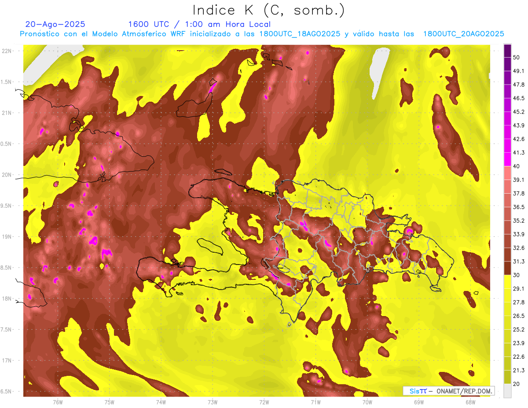Click the colorbar value "47.8"
The width and height of the screenshot is (528, 408).
pos(518,85)
